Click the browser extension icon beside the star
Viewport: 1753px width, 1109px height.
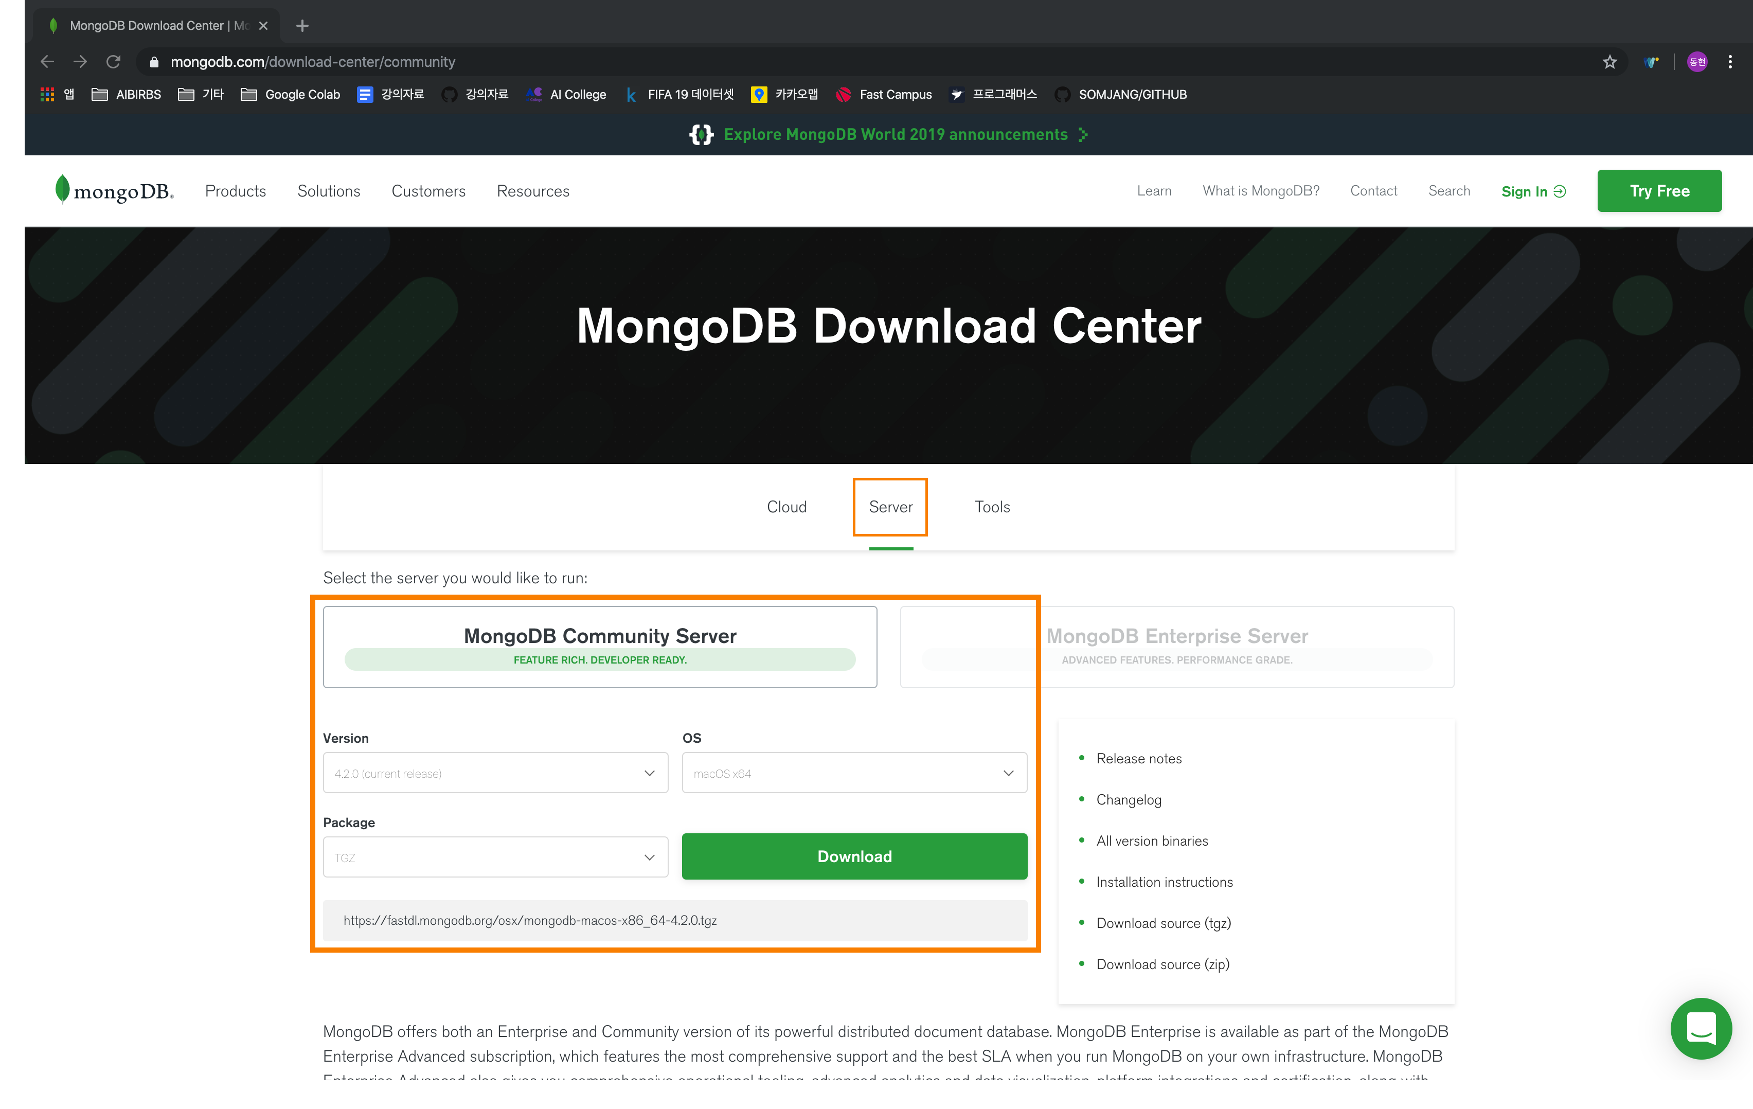point(1651,62)
